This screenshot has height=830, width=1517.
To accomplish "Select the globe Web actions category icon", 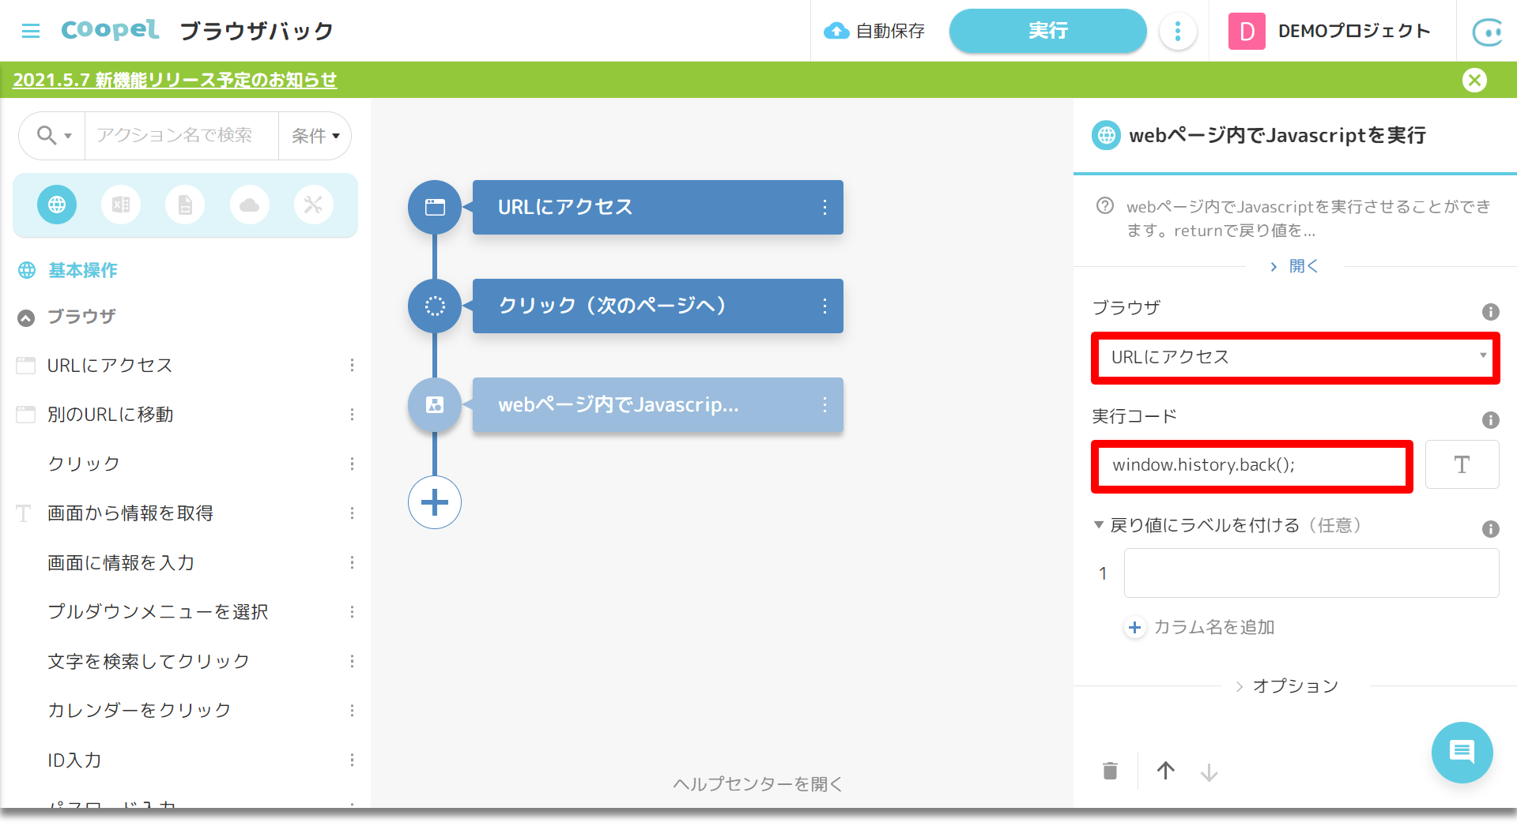I will click(x=56, y=205).
